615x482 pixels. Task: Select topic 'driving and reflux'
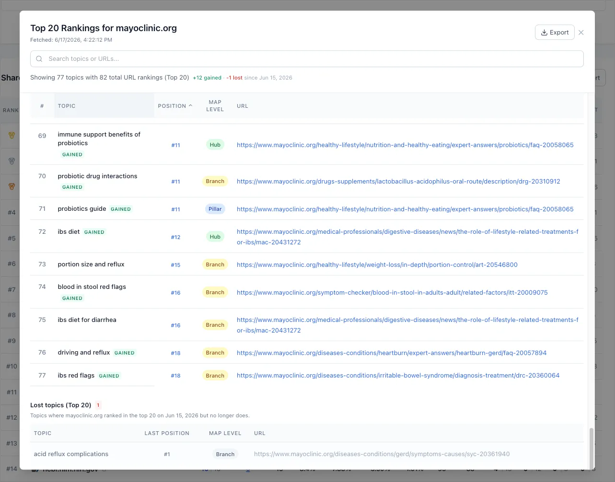(84, 352)
